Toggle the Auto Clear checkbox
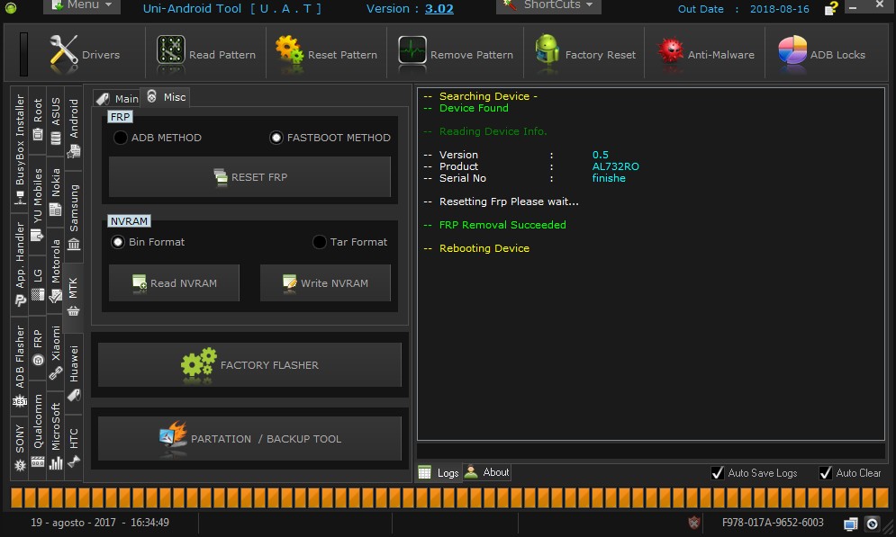896x537 pixels. click(825, 472)
